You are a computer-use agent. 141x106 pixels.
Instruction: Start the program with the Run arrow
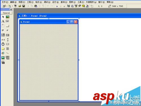tap(57, 6)
